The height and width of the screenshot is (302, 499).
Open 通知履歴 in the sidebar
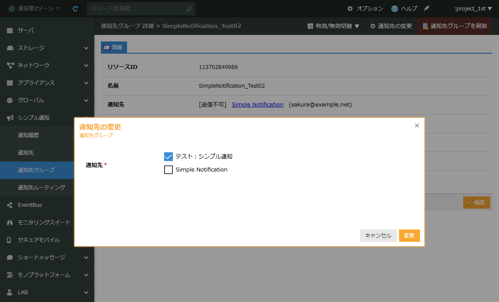(28, 135)
